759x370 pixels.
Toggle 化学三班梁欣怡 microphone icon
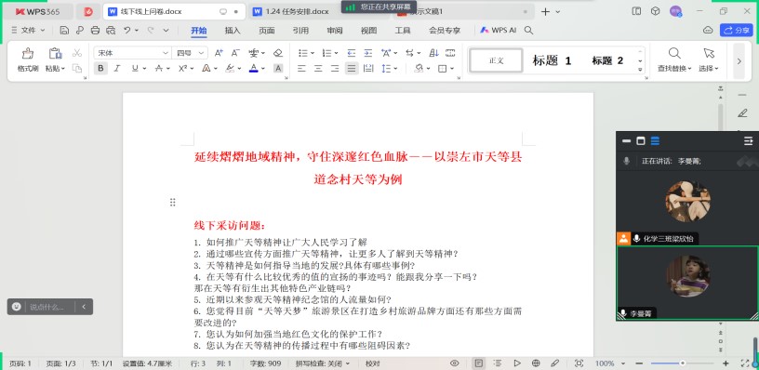636,238
